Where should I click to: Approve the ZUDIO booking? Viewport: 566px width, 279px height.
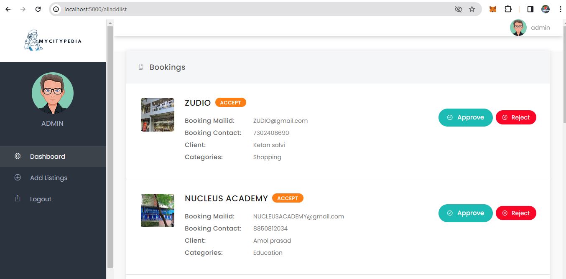465,117
